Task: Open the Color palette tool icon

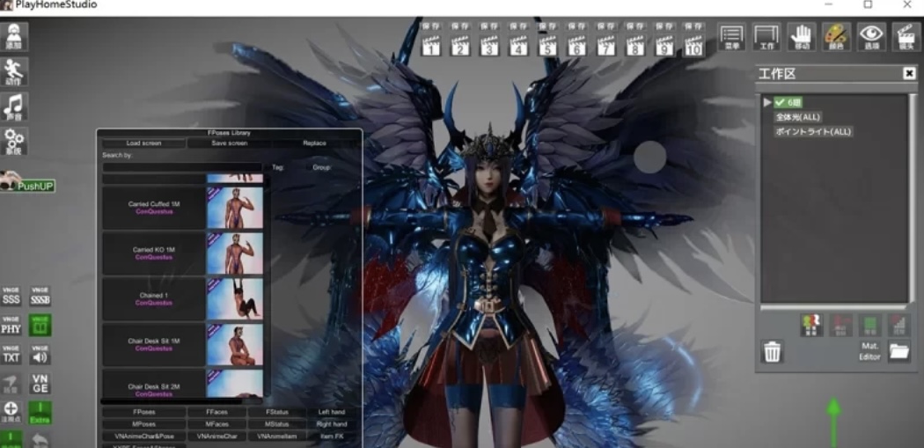Action: coord(837,37)
